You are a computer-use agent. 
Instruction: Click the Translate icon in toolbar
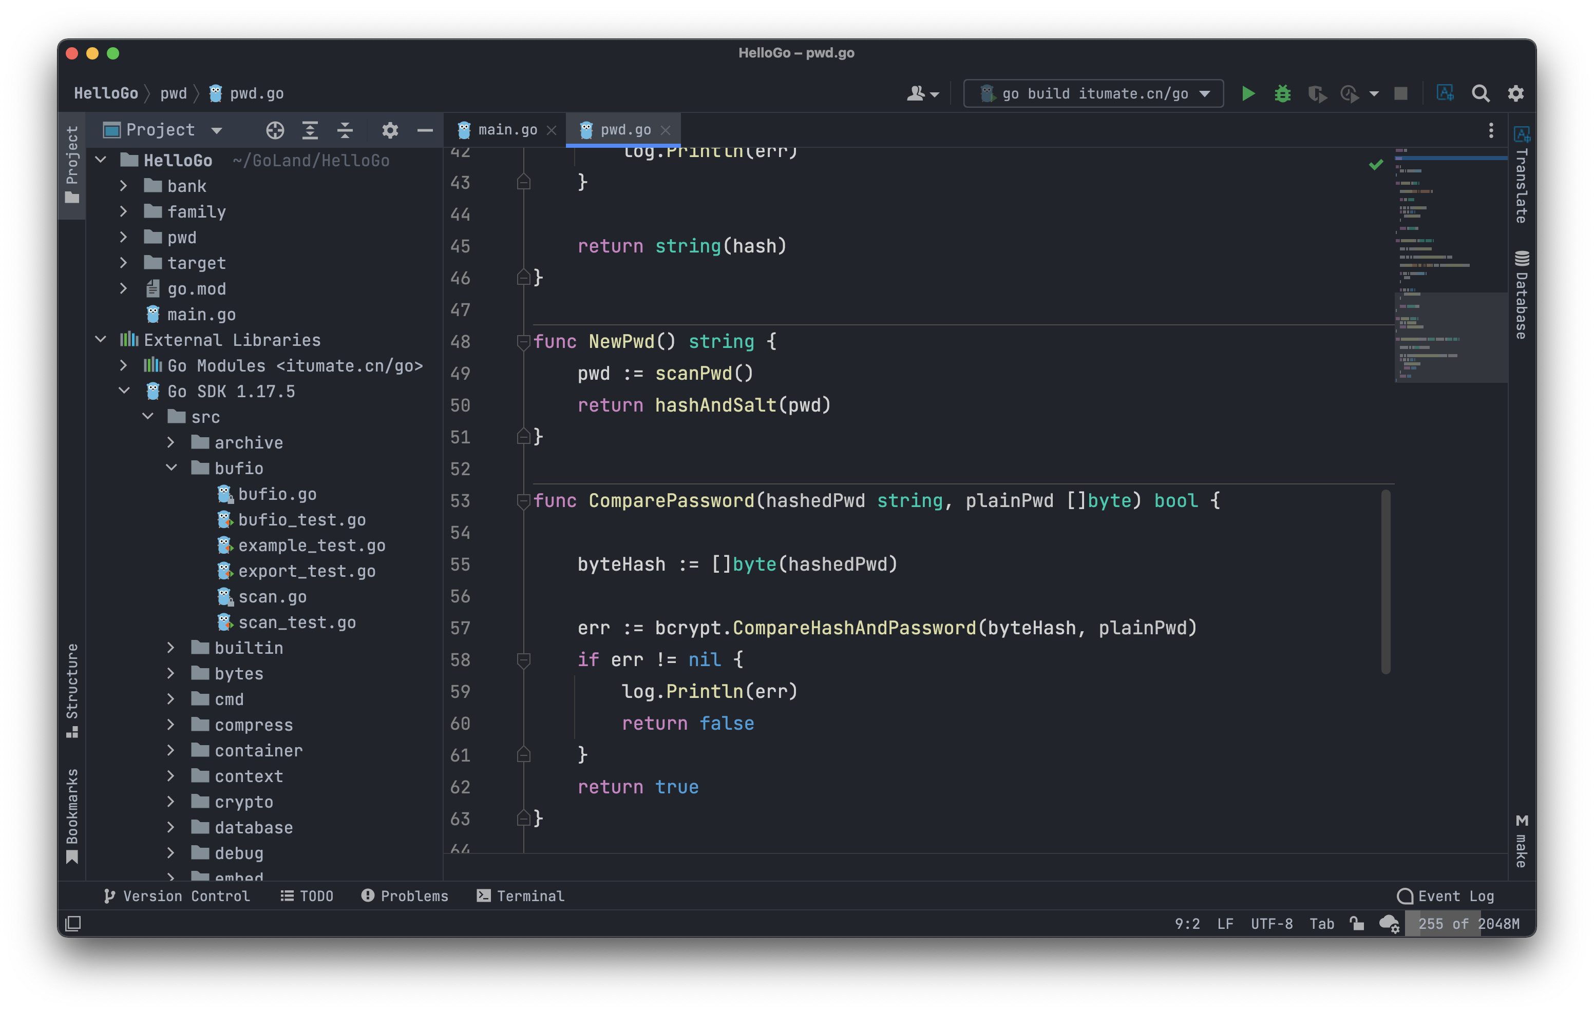[x=1445, y=93]
